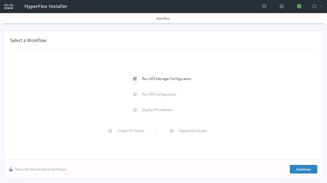Open the settings gear icon
Viewport: 327px width, 183px height.
(314, 6)
